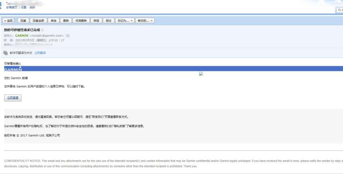This screenshot has width=343, height=174.
Task: Open the 标记为... dropdown
Action: coord(125,20)
